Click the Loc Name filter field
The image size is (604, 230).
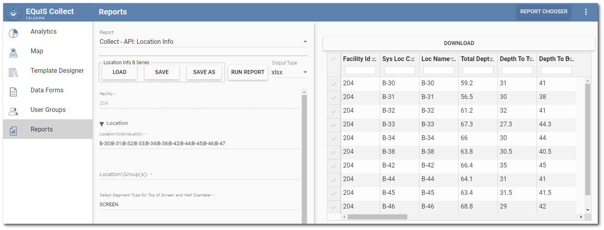pos(438,70)
